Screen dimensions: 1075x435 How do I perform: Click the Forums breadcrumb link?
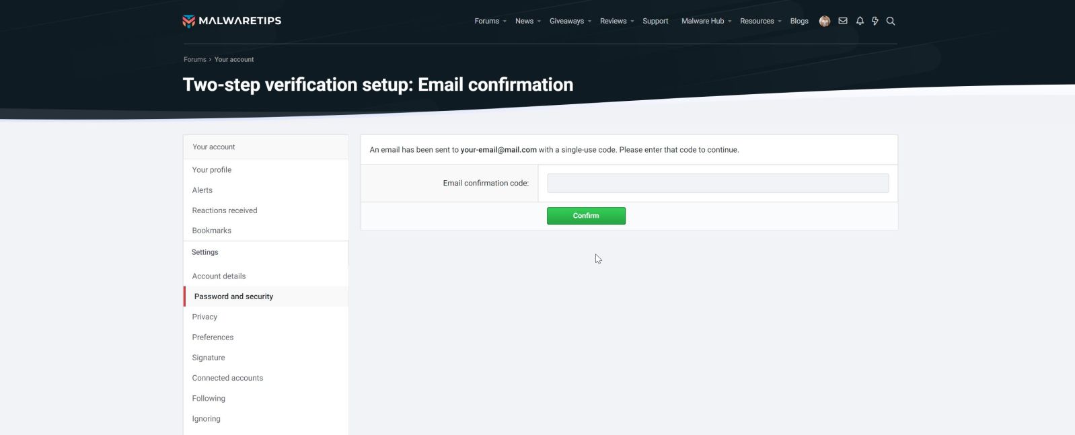[x=195, y=60]
